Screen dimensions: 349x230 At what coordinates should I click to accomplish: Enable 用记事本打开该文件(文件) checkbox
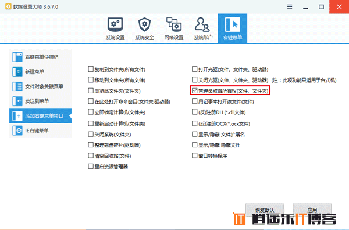(194, 101)
